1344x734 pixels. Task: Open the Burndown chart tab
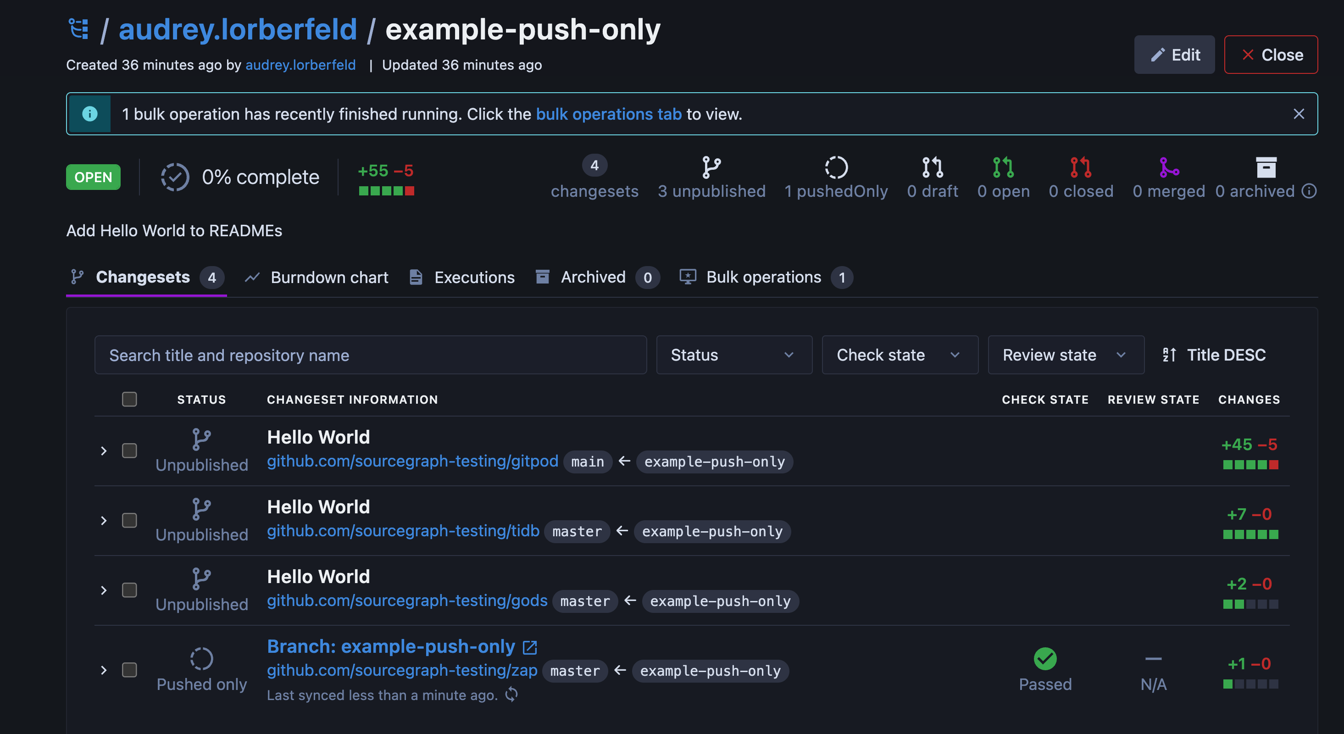click(317, 277)
